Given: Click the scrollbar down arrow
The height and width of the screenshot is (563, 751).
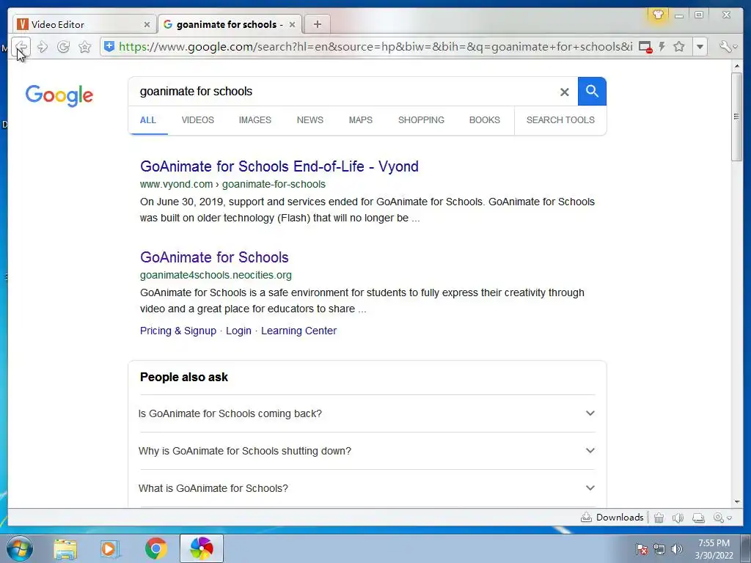Looking at the screenshot, I should tap(736, 501).
